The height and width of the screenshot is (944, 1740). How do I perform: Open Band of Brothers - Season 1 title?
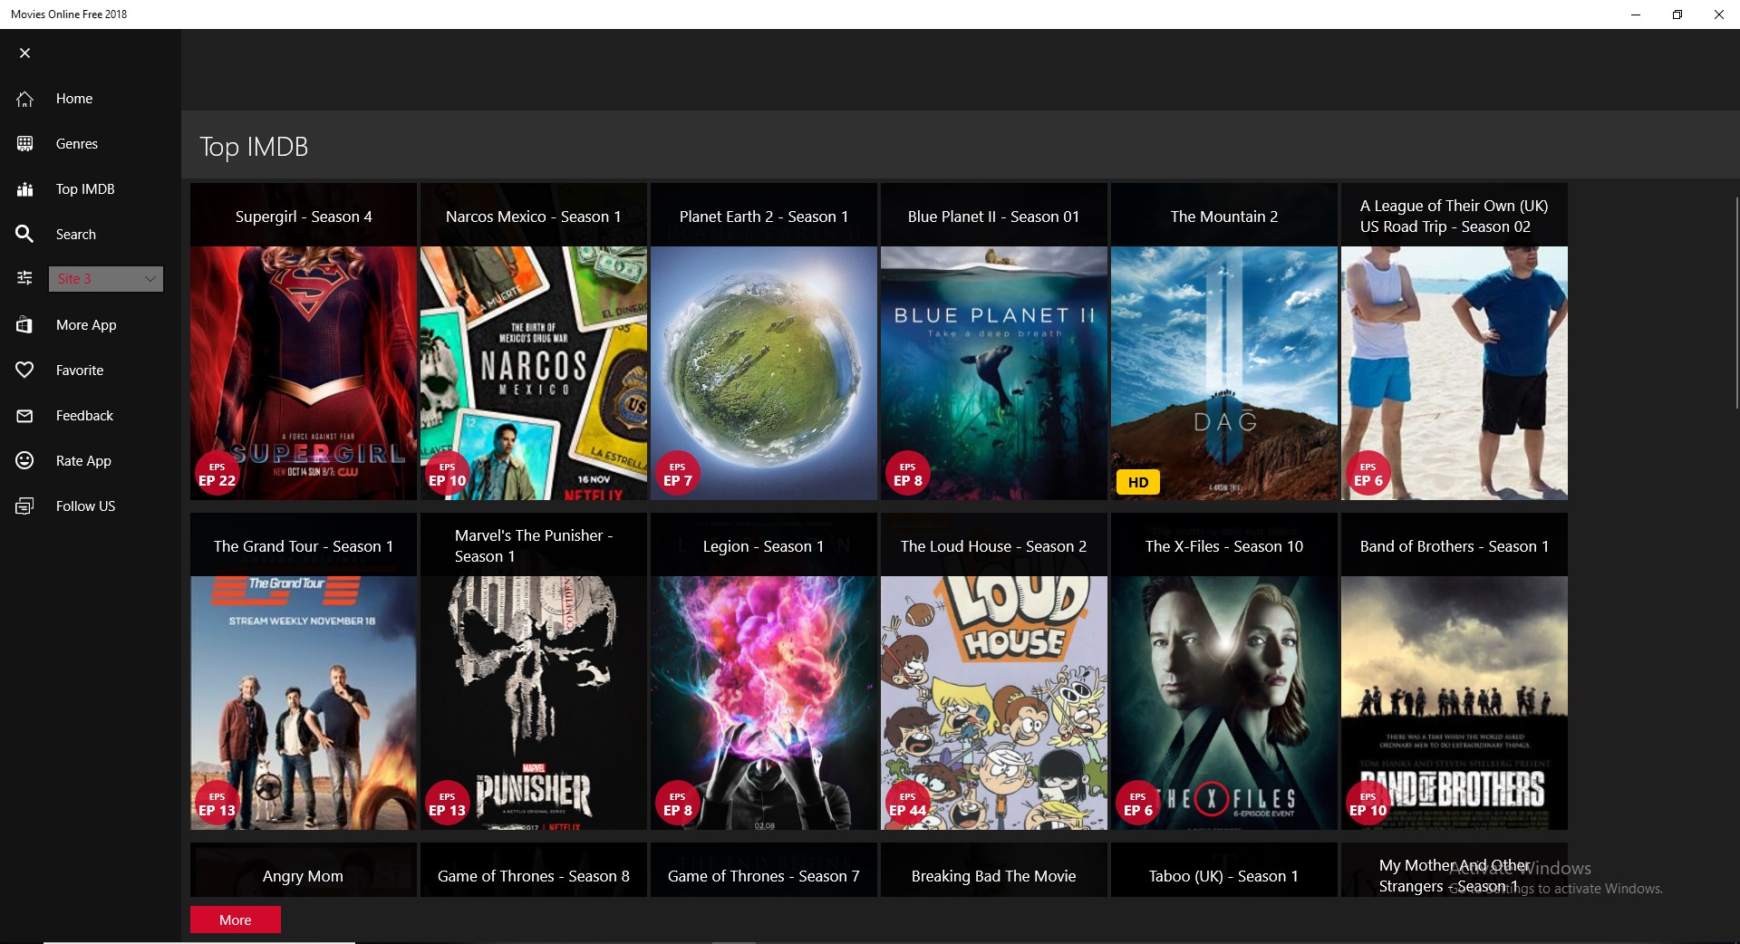(x=1455, y=546)
